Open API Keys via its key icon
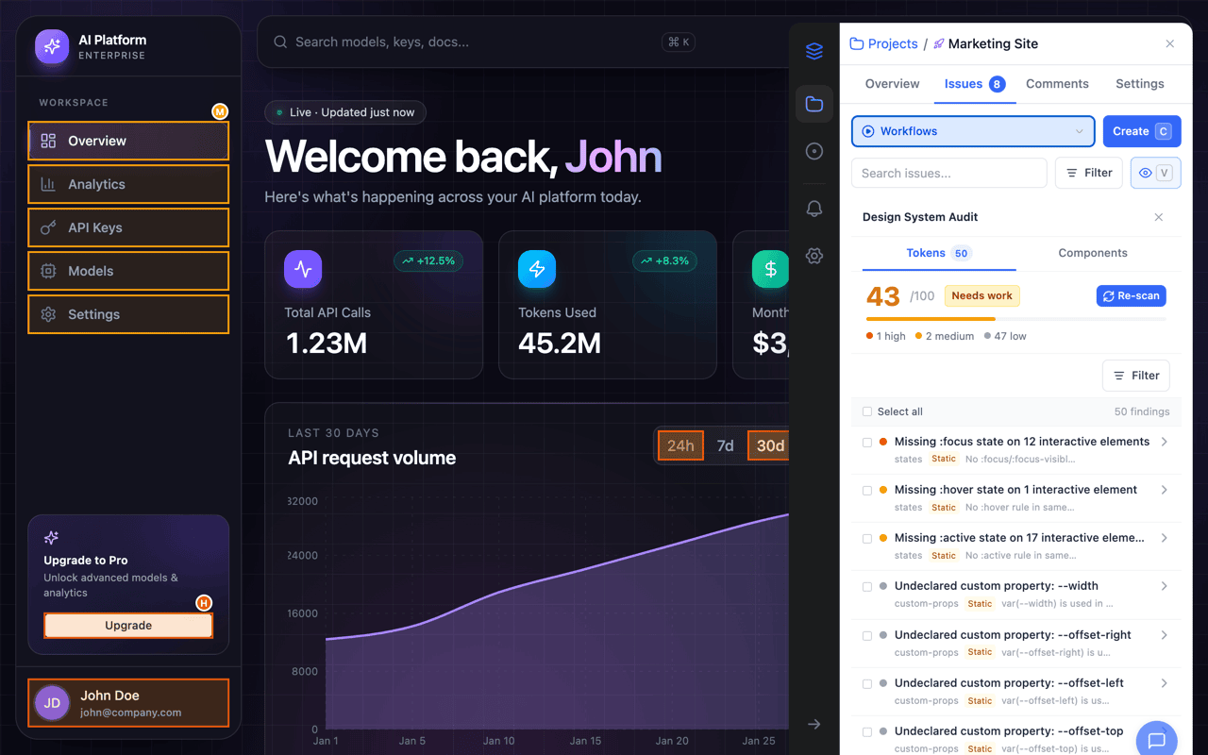Screen dimensions: 1208x755 tap(48, 227)
